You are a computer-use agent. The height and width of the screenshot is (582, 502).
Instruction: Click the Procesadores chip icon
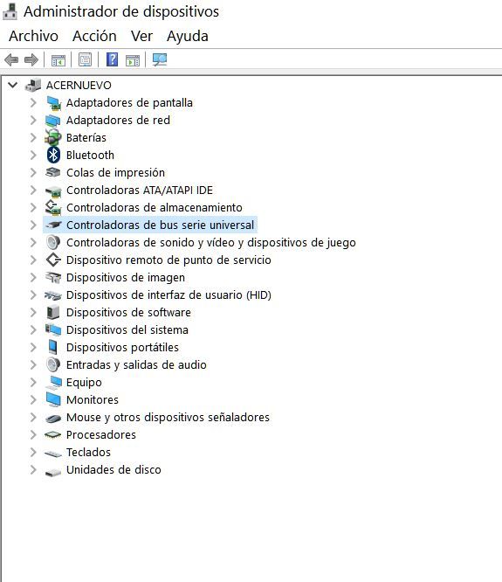52,434
